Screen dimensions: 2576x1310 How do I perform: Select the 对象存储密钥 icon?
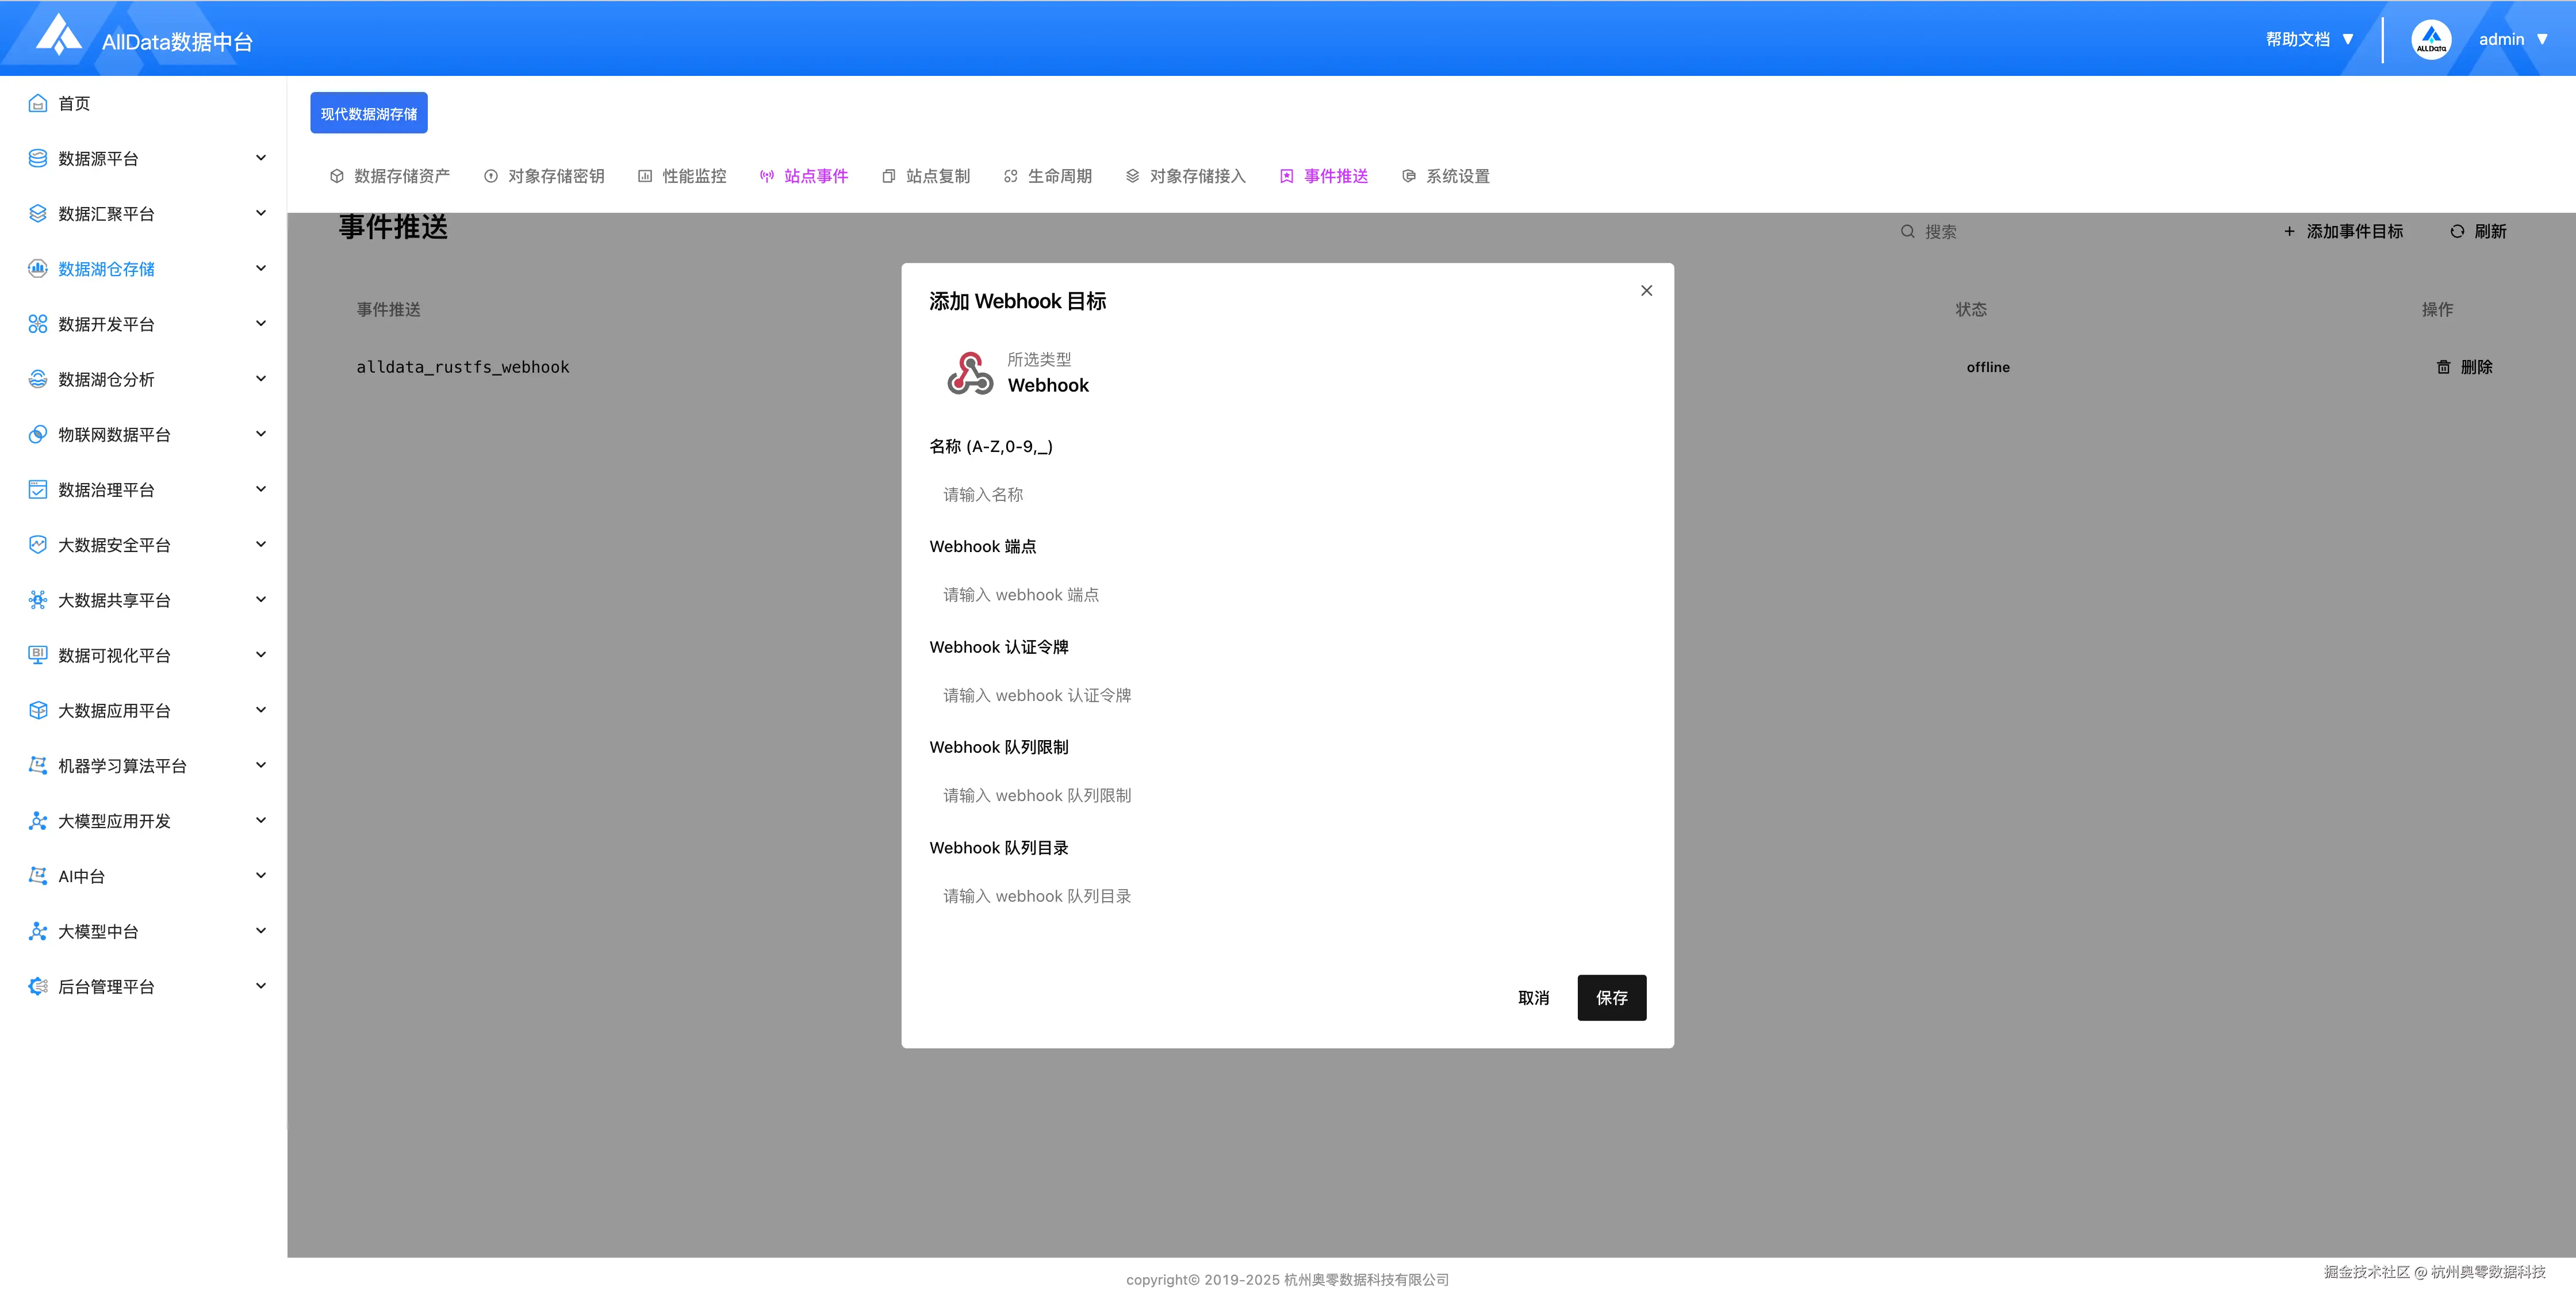[490, 175]
